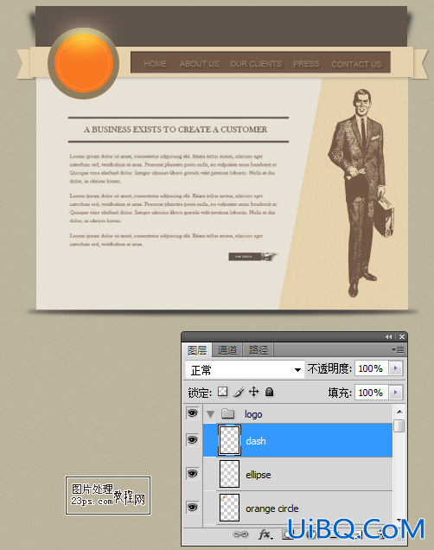Click the ABOUT US navigation link
The image size is (434, 550).
[200, 64]
